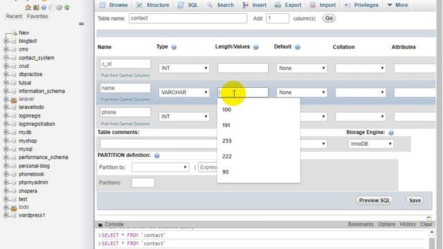Click the Go button to add columns

pos(329,19)
